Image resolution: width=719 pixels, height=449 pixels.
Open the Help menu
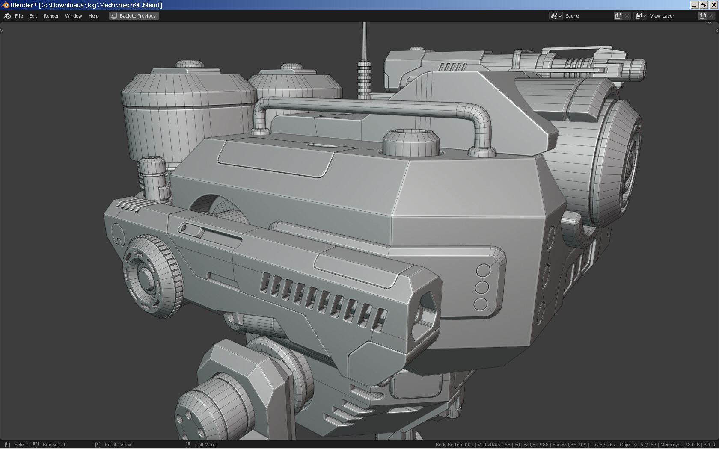click(93, 16)
